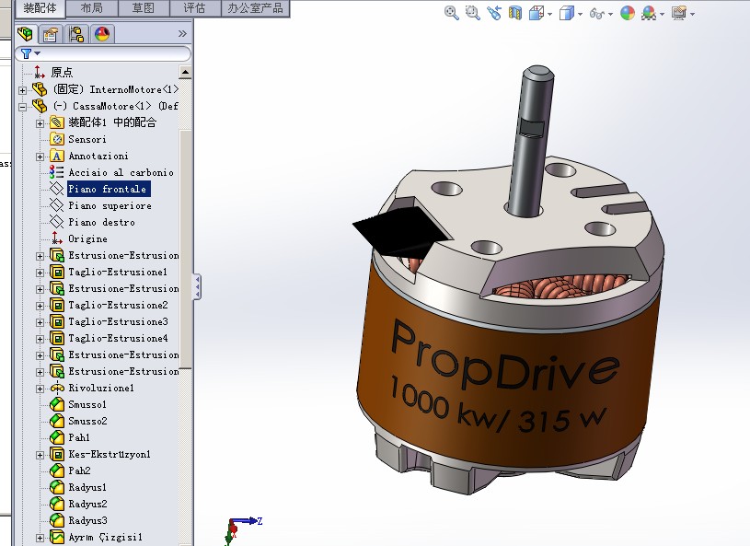The width and height of the screenshot is (750, 546).
Task: Select the Radyus3 feature
Action: click(x=87, y=520)
